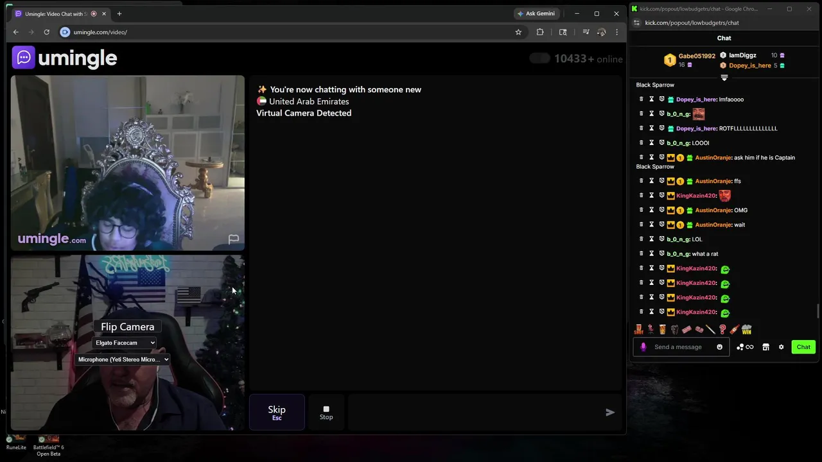Click the green Chat send button

pos(803,347)
